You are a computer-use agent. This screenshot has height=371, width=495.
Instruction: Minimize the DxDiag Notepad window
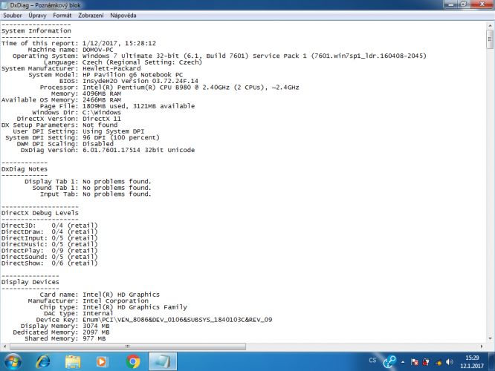click(x=451, y=4)
